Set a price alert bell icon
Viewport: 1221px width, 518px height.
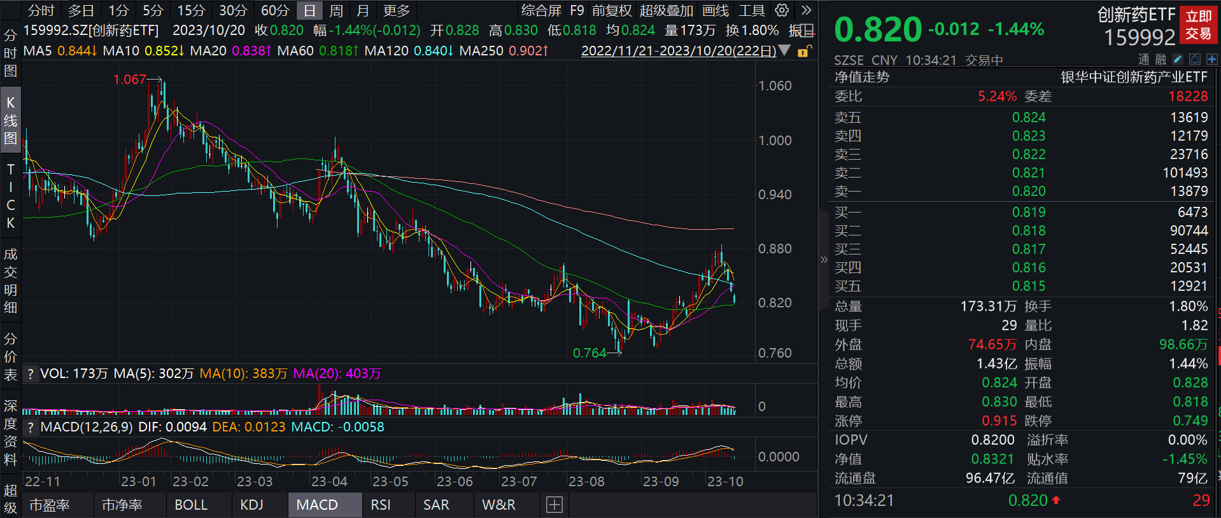pos(1195,59)
